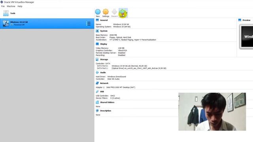This screenshot has height=142, width=253.
Task: Open the Machine menu
Action: point(11,6)
